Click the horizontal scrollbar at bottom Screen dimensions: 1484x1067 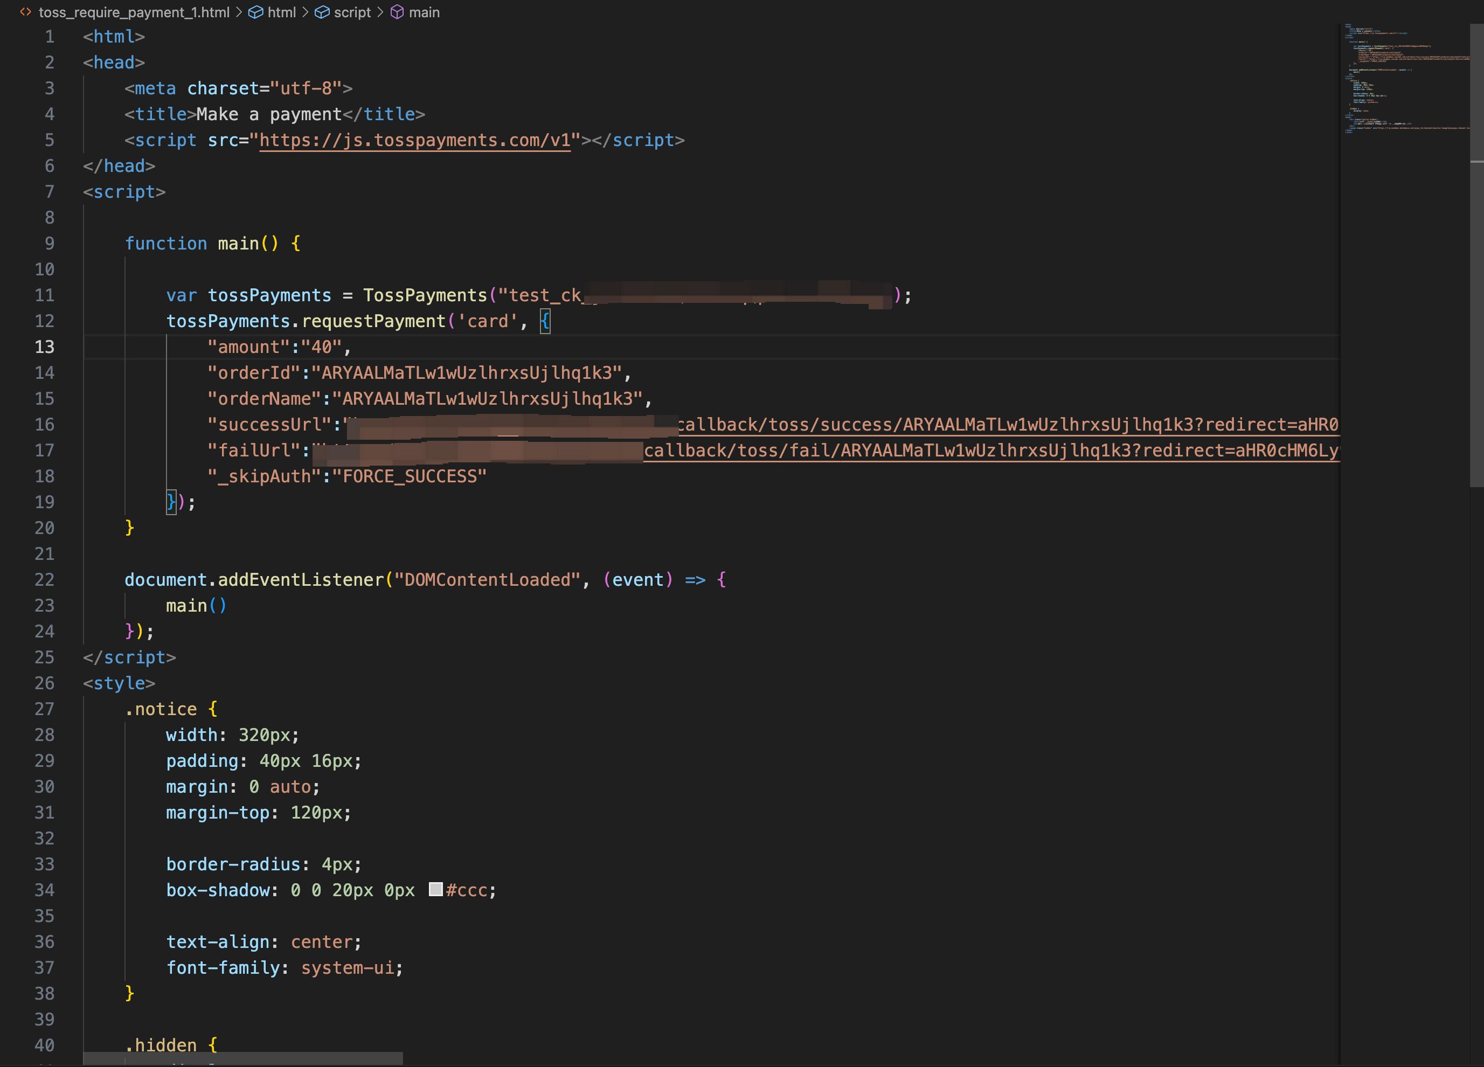point(242,1058)
